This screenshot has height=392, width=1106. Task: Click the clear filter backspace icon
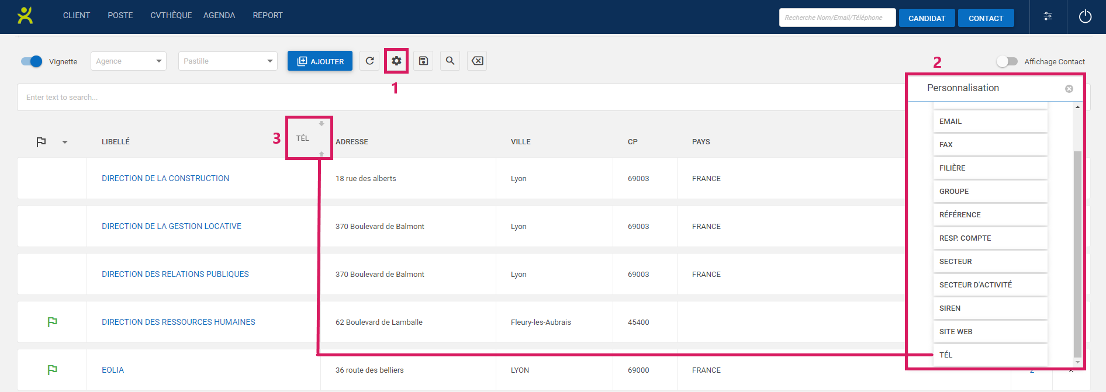coord(477,61)
